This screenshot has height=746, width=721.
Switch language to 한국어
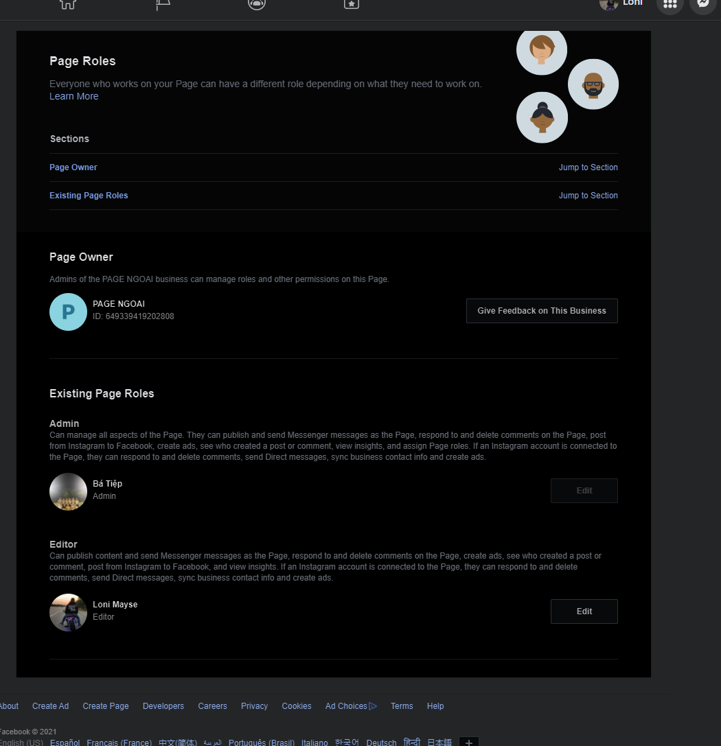tap(347, 742)
